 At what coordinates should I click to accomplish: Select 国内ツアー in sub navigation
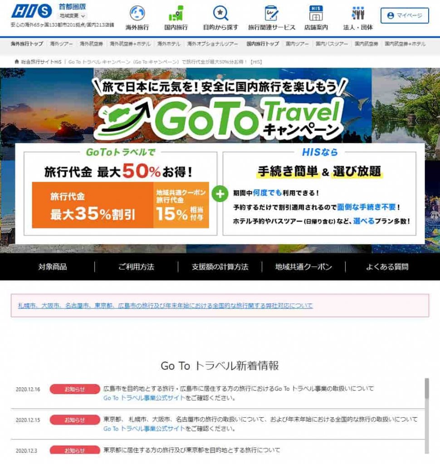coord(297,44)
